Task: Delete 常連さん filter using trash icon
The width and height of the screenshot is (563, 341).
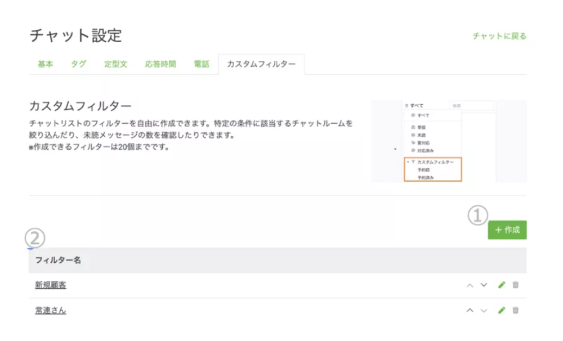Action: point(516,310)
